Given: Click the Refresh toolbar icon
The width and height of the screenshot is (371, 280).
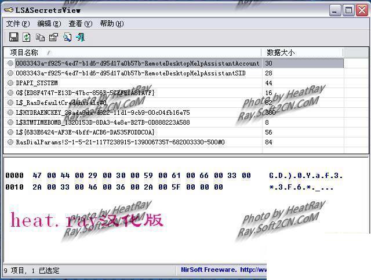Looking at the screenshot, I should tap(27, 37).
